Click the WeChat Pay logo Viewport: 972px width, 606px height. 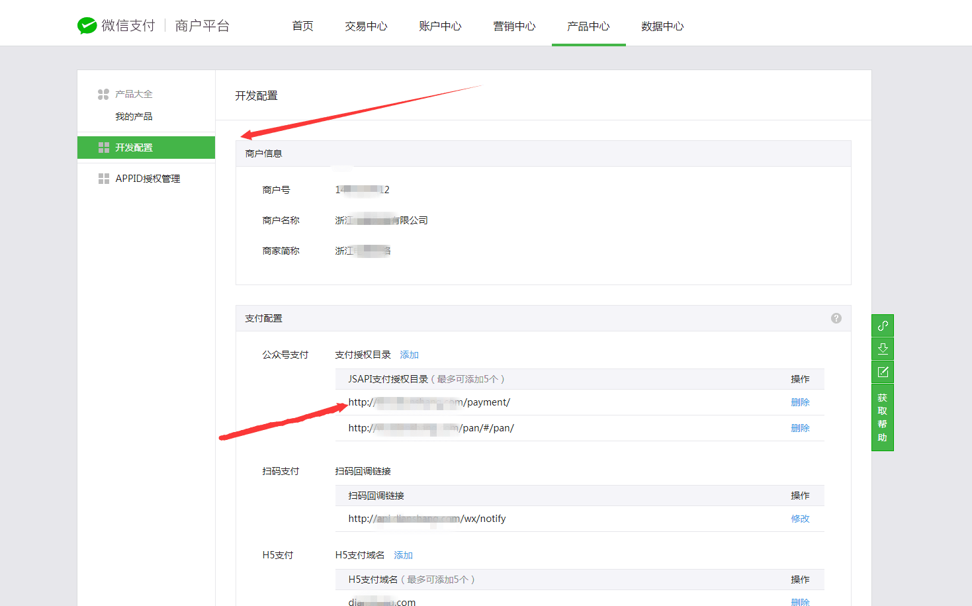tap(88, 25)
